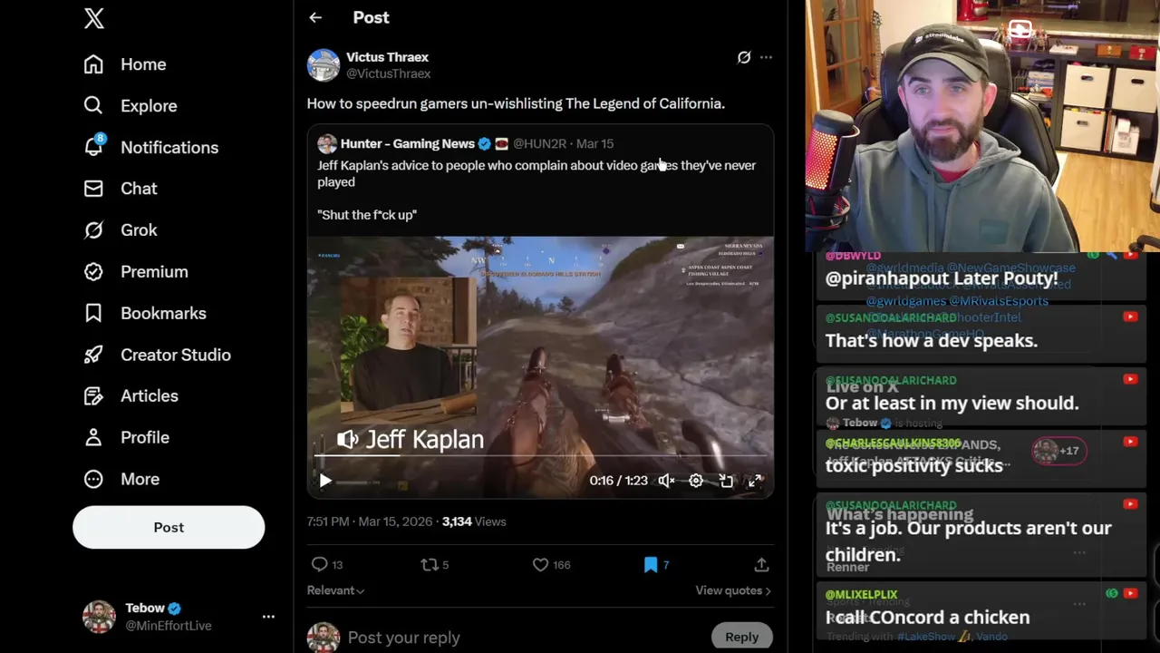Open Grok icon next to post options

click(x=744, y=57)
